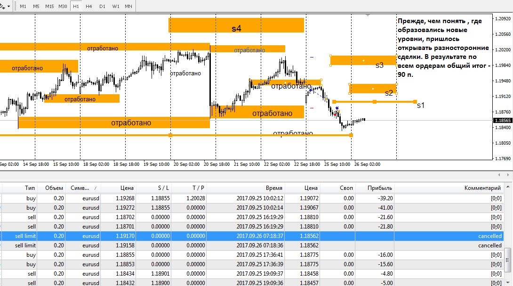Click the profit value -5.00
The width and height of the screenshot is (513, 286).
(387, 283)
